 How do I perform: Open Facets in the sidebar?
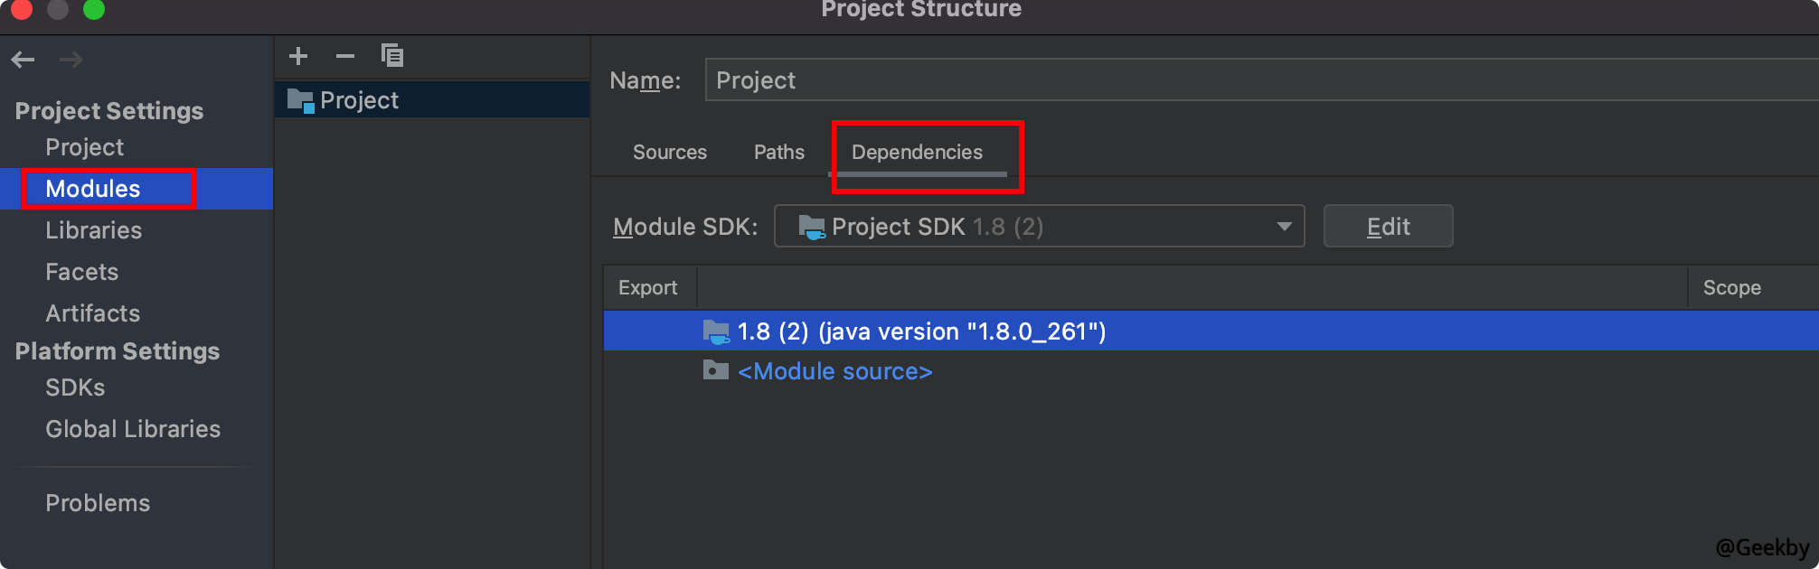pos(81,272)
